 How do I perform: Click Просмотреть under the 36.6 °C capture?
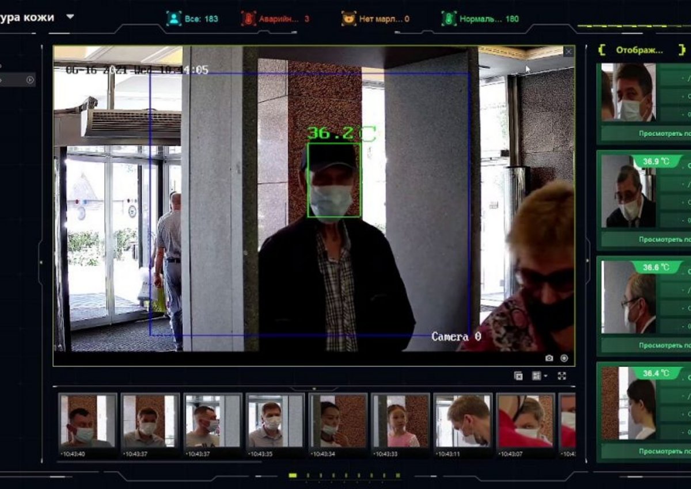[665, 345]
